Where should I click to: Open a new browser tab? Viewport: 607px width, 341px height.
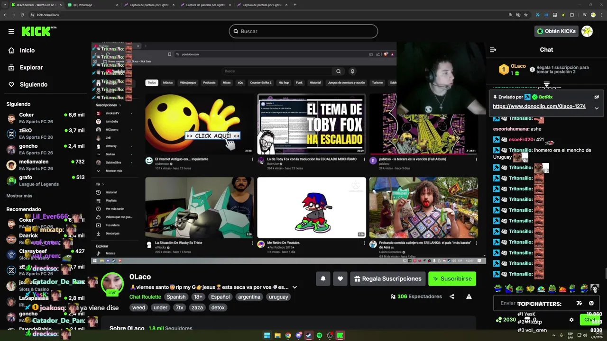click(x=295, y=5)
